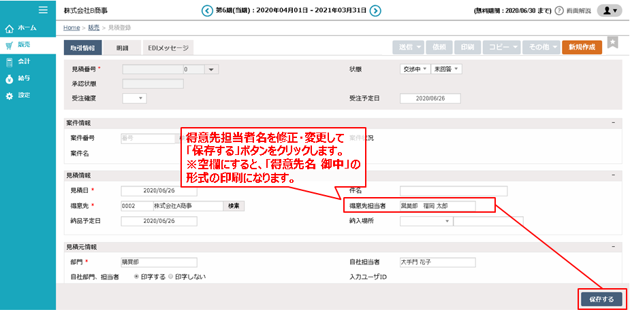The height and width of the screenshot is (314, 630).
Task: Go to previous fiscal period arrow
Action: pyautogui.click(x=207, y=11)
